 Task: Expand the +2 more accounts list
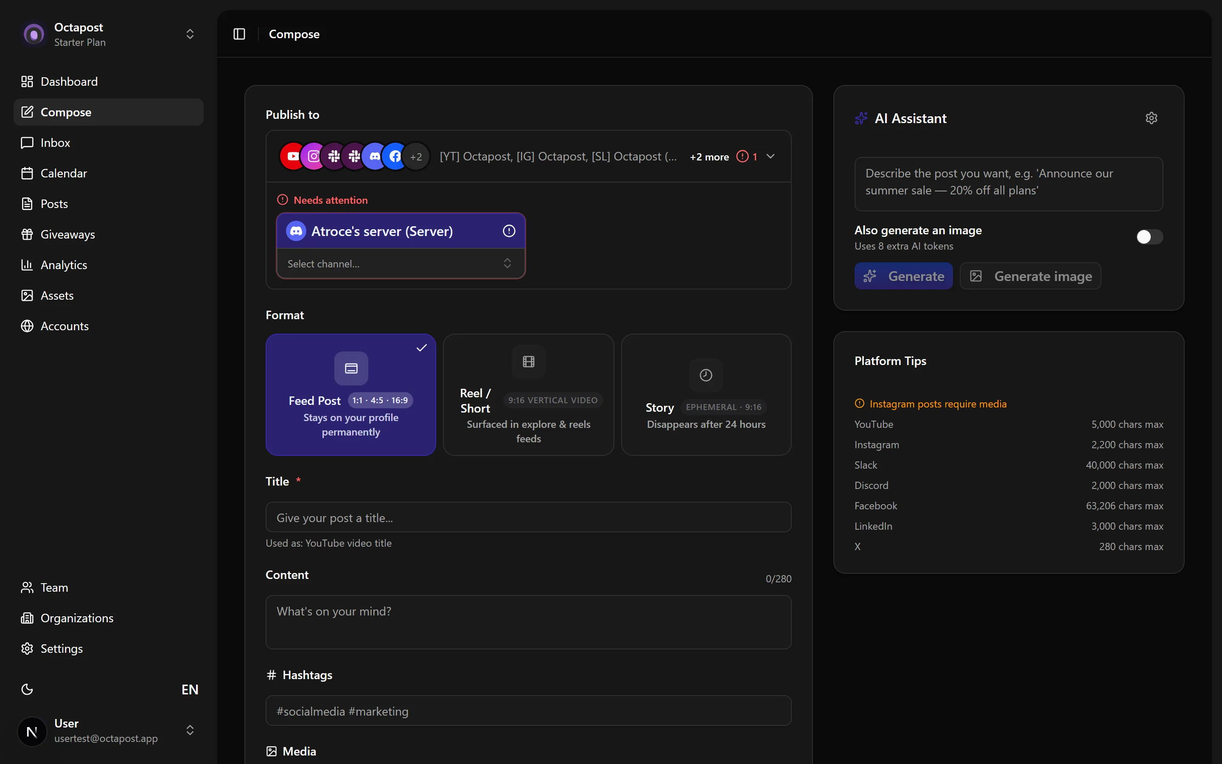click(x=709, y=157)
